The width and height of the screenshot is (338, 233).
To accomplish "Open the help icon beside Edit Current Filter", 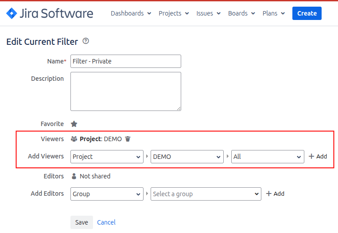I will point(85,41).
